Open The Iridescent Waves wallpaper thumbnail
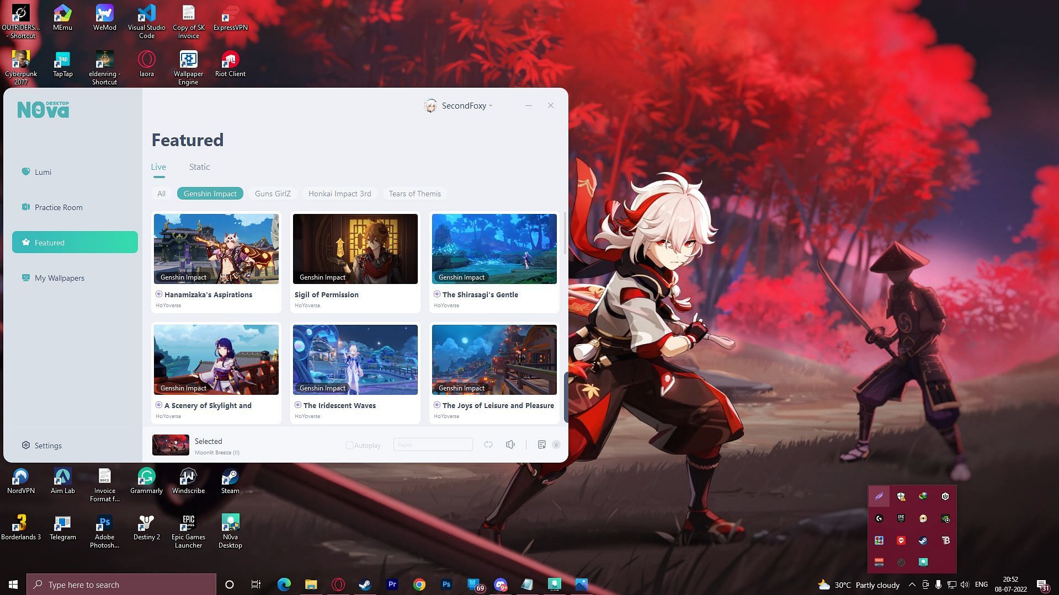The image size is (1059, 595). (x=355, y=360)
